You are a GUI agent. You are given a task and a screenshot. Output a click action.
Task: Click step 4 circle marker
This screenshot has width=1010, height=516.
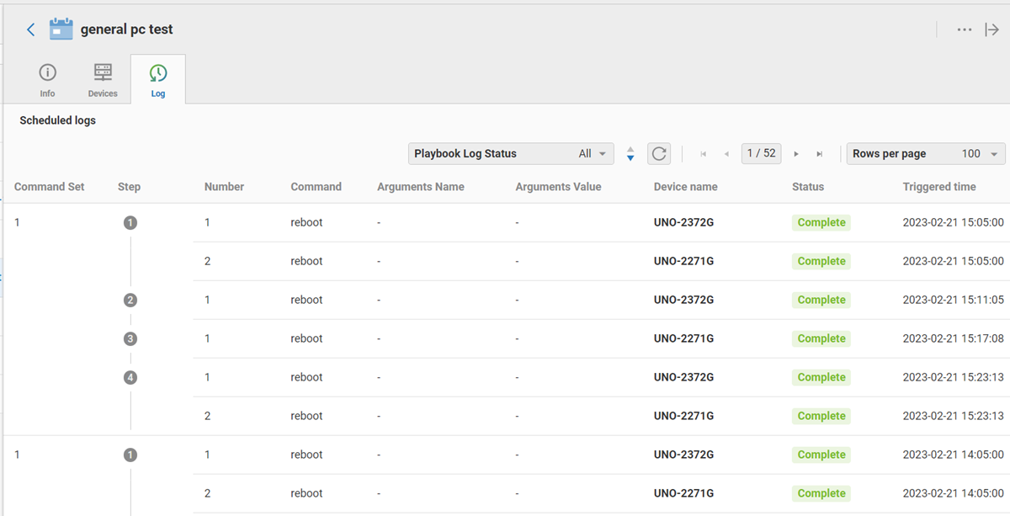click(x=130, y=378)
